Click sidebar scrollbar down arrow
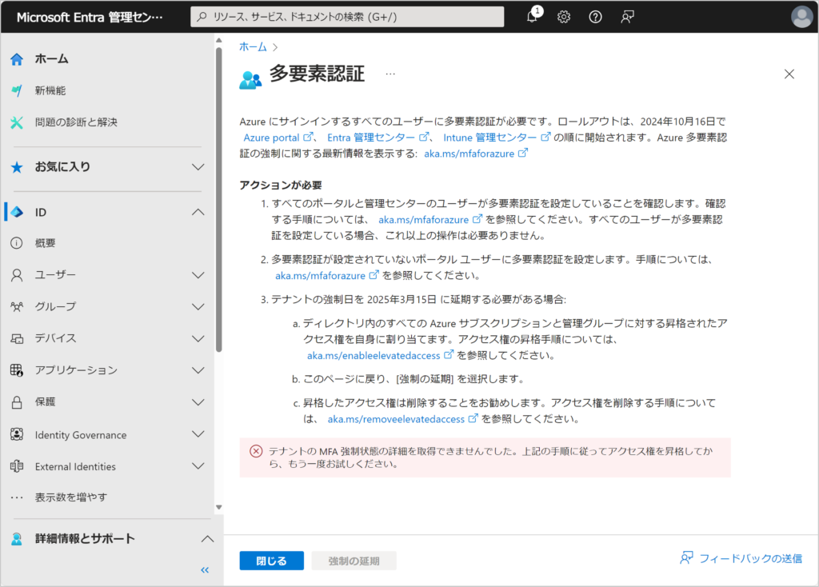819x587 pixels. coord(219,507)
